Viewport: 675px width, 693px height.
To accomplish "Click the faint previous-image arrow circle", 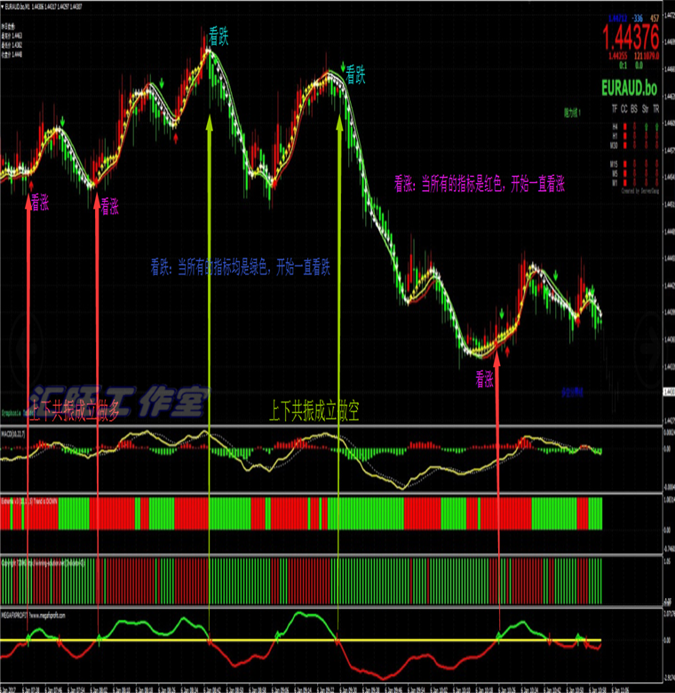I will point(26,348).
